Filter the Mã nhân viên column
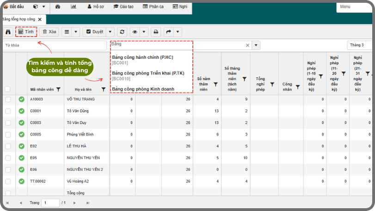 (58, 89)
